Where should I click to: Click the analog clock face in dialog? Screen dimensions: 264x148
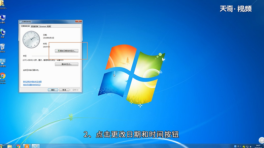(x=31, y=39)
